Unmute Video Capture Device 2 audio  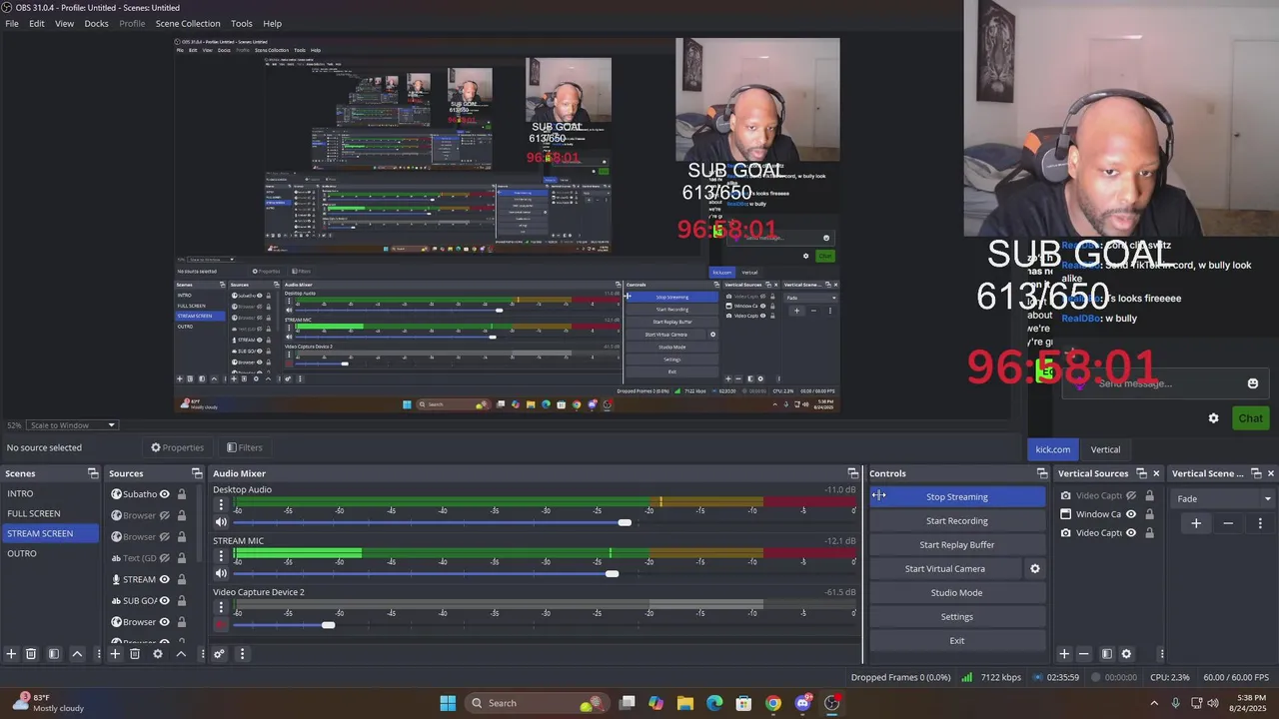pos(221,625)
